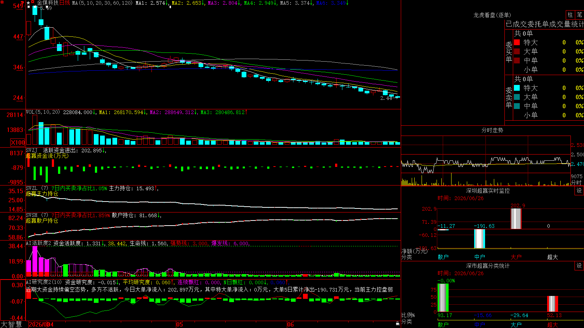Screen dimensions: 584x328
Task: Click the lock icon on the date axis
Action: 397,323
